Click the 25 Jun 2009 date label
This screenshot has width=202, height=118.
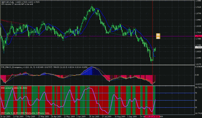pyautogui.click(x=94, y=116)
